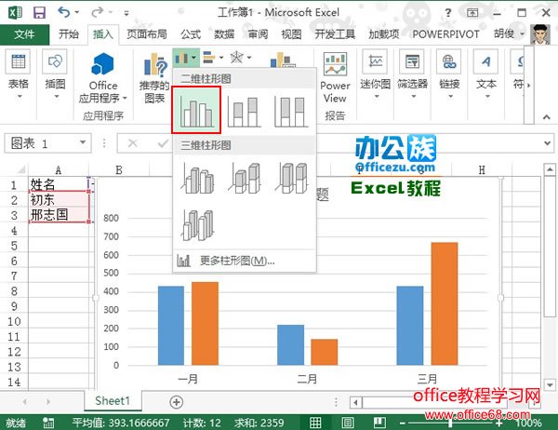Select the 3D stacked column chart
Image resolution: width=558 pixels, height=430 pixels.
tap(245, 178)
